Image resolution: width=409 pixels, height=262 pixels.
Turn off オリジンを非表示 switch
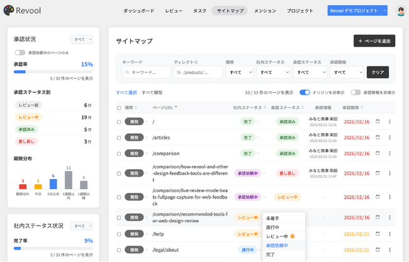pos(305,92)
